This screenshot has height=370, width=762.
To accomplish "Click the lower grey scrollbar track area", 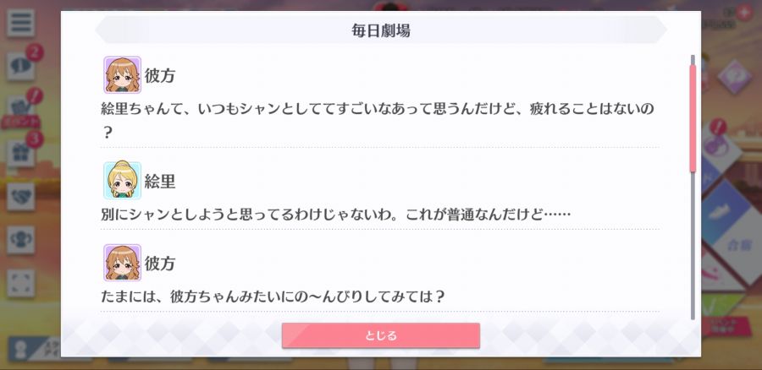I will [693, 246].
